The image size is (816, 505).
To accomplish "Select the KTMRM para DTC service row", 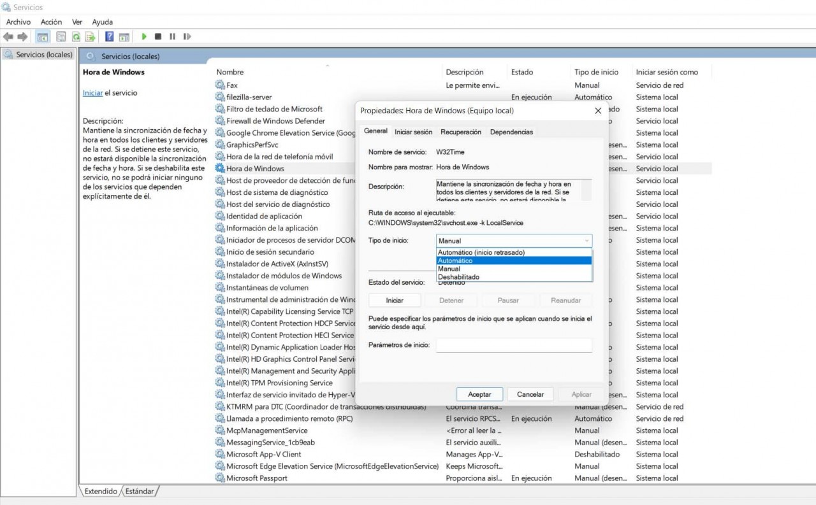I will point(326,407).
